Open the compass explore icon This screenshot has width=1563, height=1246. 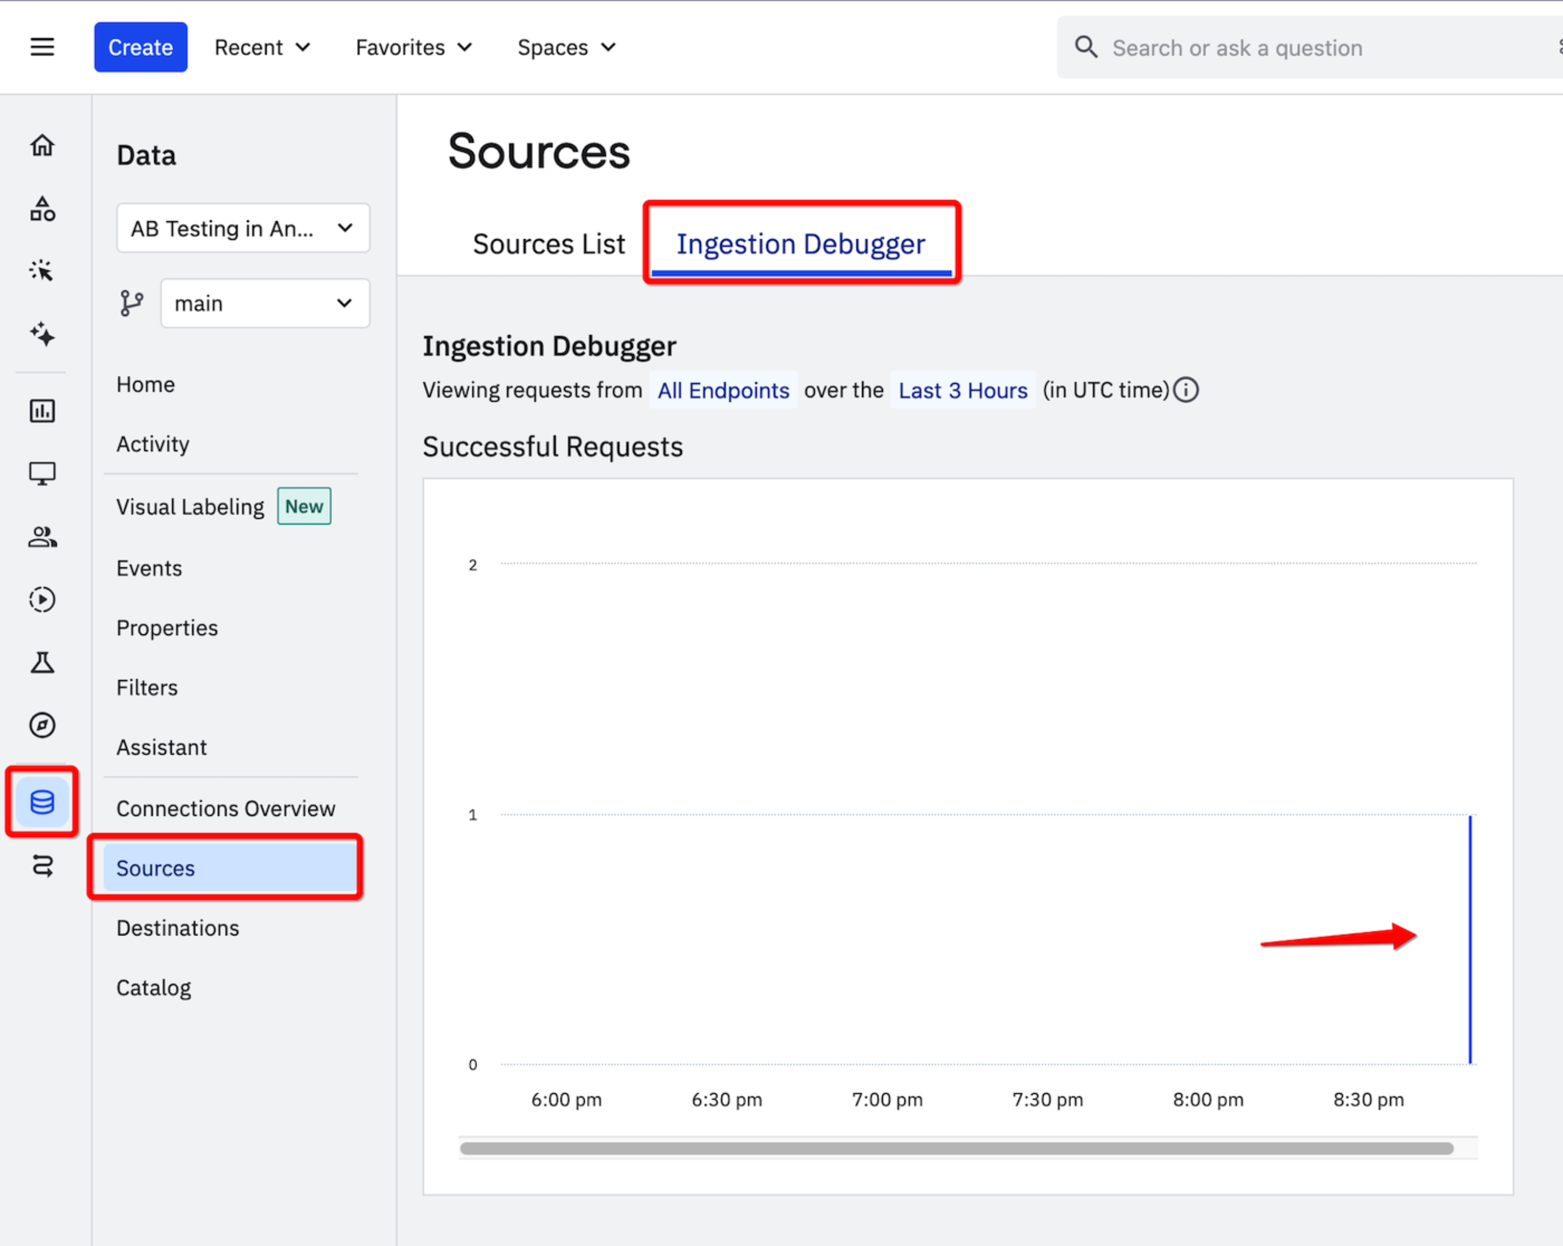click(42, 725)
